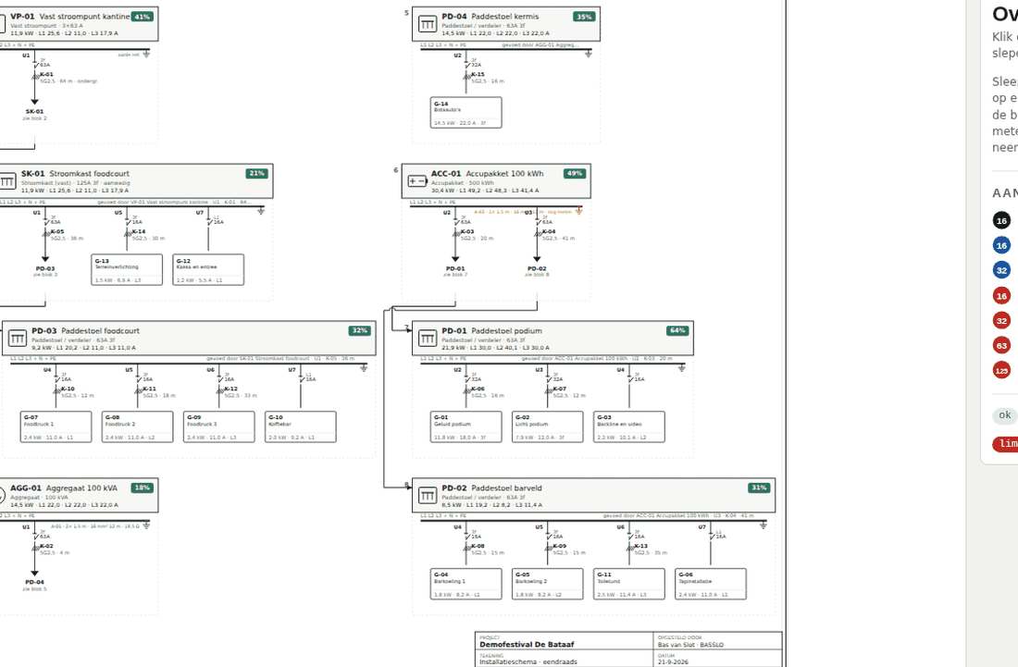Click the PD-03 Paddestoel foodcourt distributor icon

(18, 339)
